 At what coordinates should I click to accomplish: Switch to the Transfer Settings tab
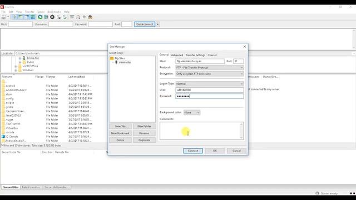(195, 55)
